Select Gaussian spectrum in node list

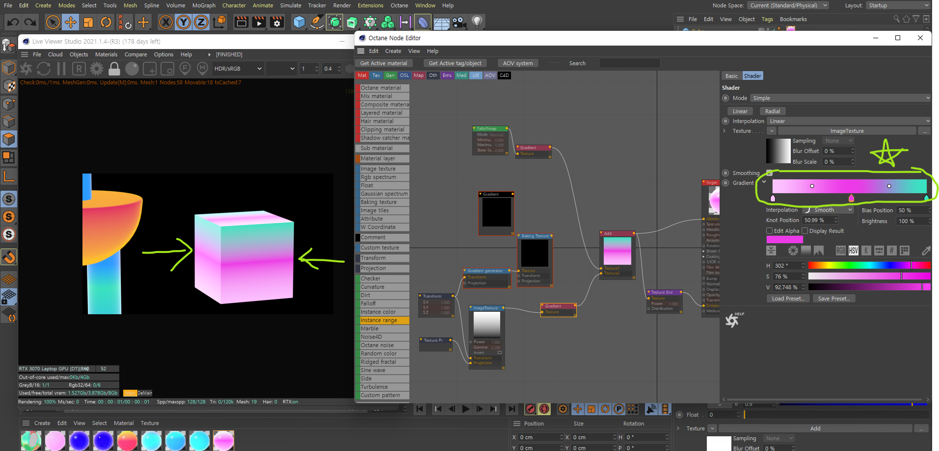[382, 194]
